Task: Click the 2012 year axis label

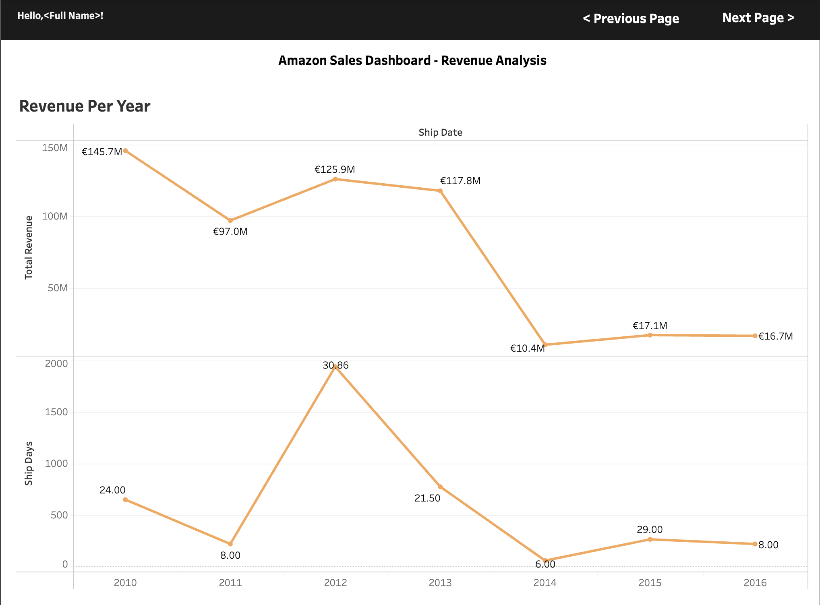Action: coord(335,582)
